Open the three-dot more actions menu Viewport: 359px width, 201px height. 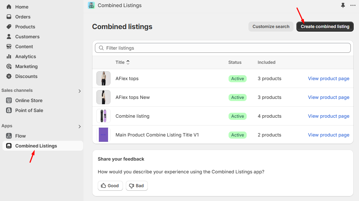tap(353, 5)
